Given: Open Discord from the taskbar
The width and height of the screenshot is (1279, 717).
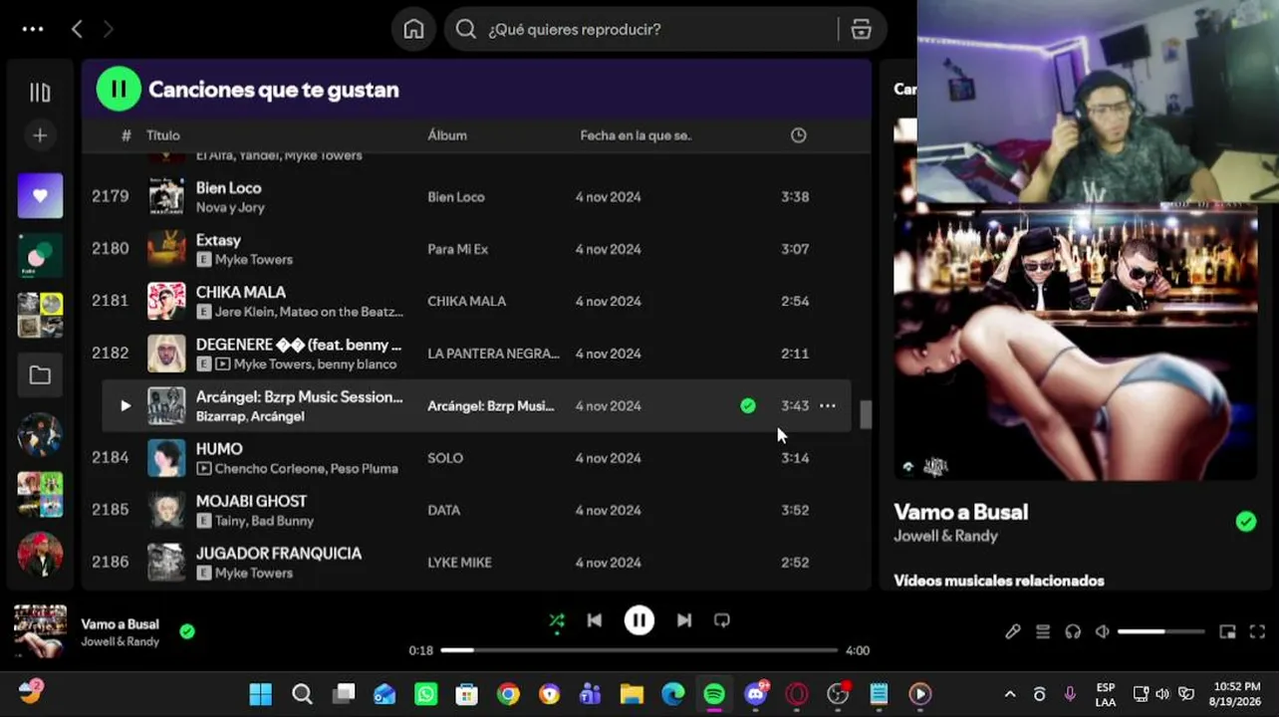Looking at the screenshot, I should click(756, 694).
